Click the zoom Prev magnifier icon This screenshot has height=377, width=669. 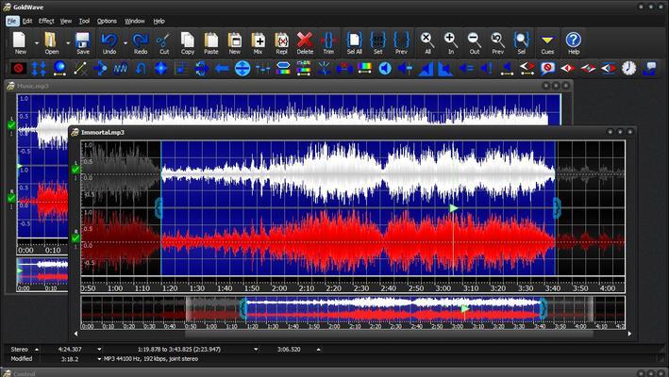497,43
